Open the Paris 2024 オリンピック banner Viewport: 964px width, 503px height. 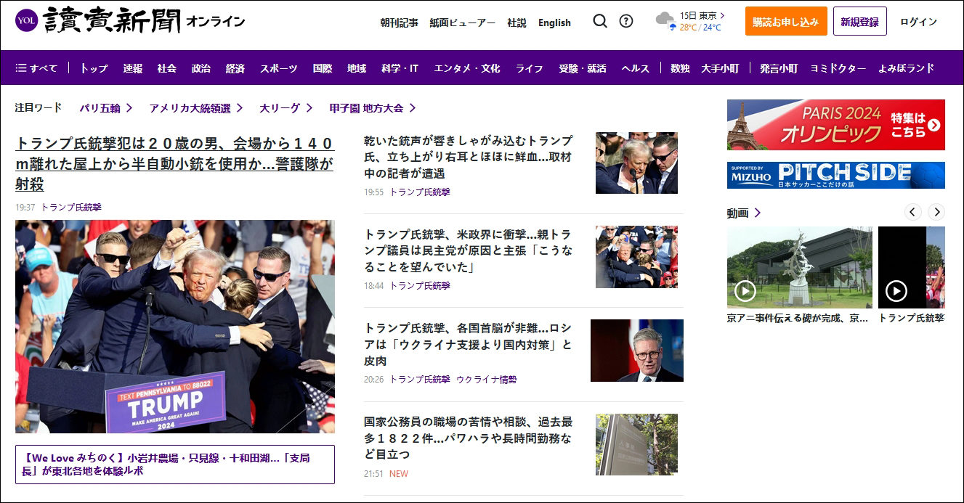click(835, 125)
